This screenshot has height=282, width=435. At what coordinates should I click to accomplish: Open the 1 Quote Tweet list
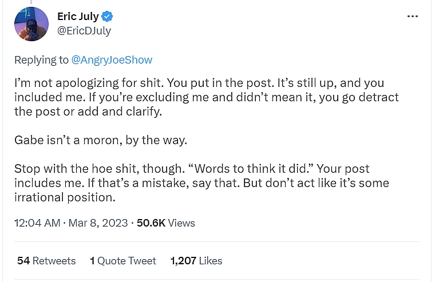123,261
